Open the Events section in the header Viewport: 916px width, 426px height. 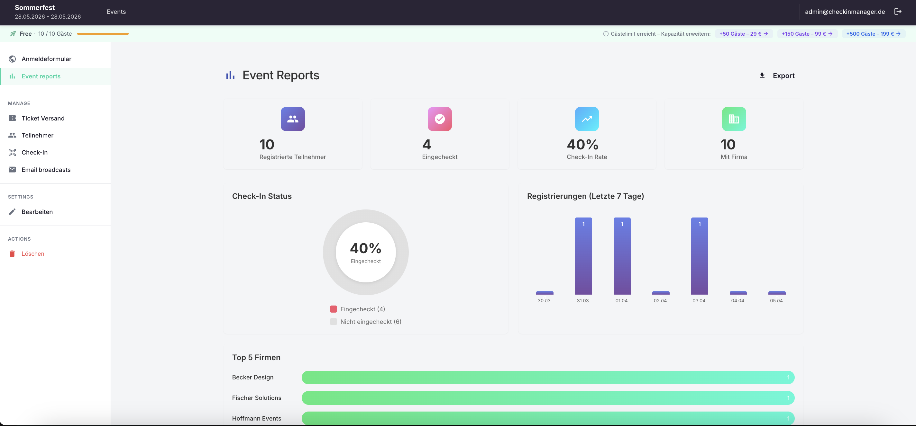click(x=116, y=11)
